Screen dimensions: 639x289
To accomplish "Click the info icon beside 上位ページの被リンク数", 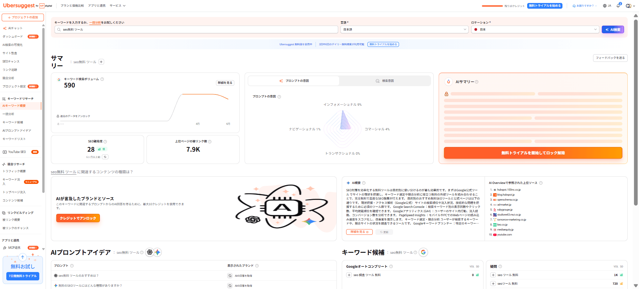I will [210, 142].
